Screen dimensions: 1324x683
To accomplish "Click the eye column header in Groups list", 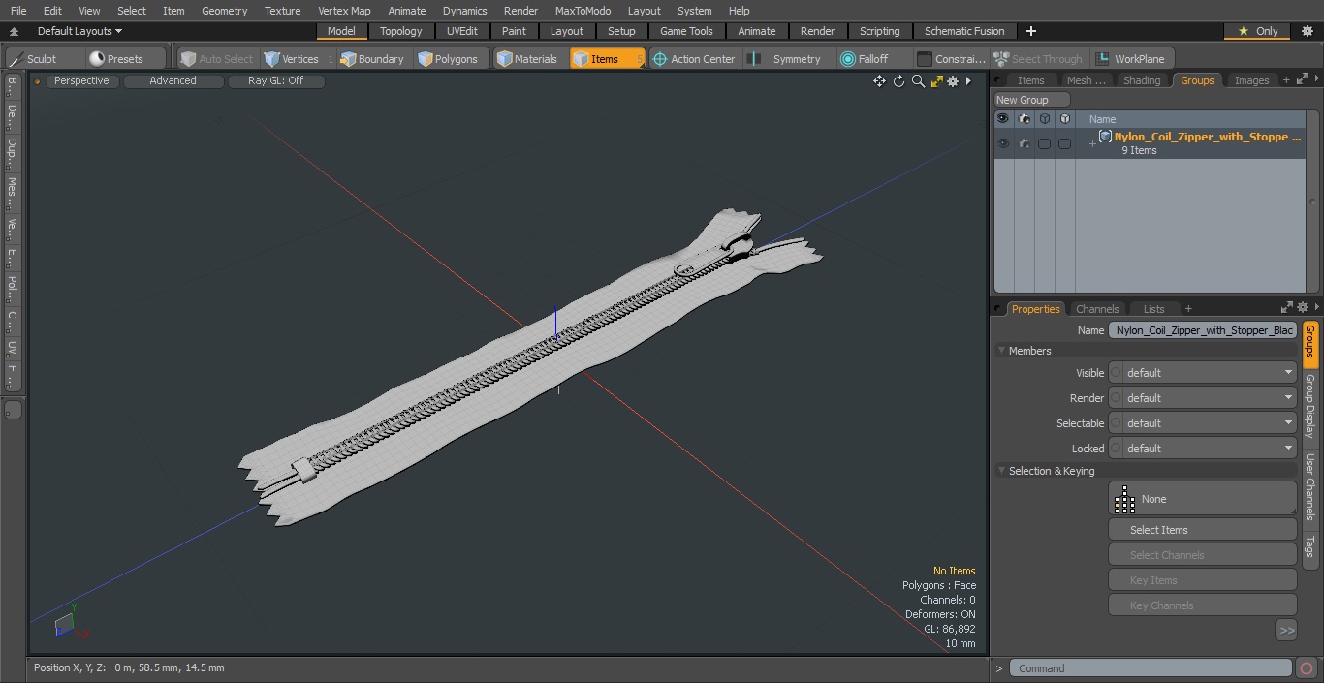I will (x=1003, y=119).
